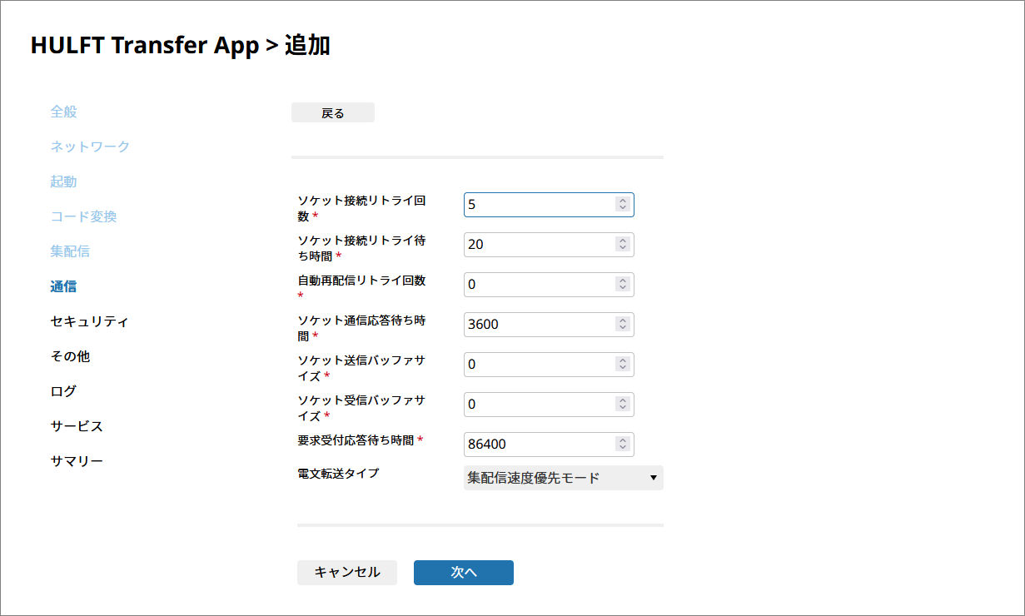Click stepper arrows on ソケット通信応答待ち時間 field
1025x616 pixels.
pyautogui.click(x=622, y=325)
